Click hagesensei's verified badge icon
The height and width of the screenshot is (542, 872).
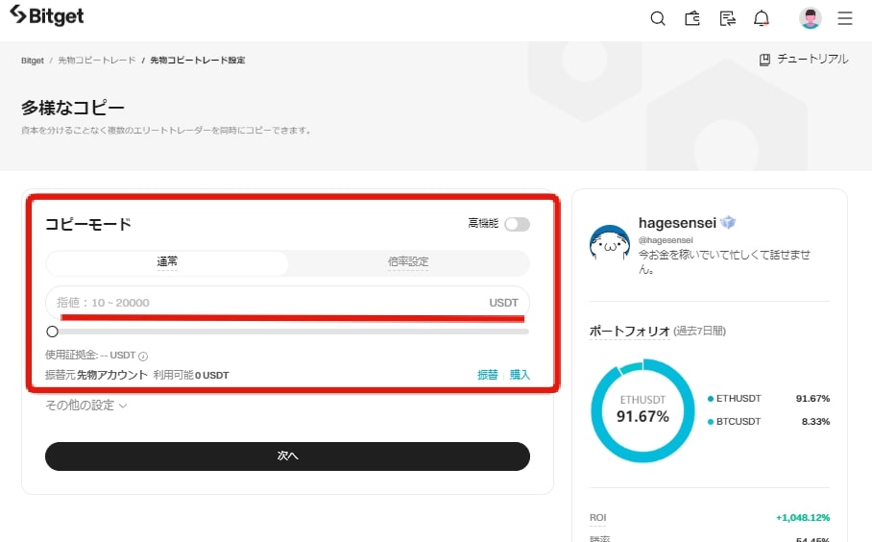pyautogui.click(x=727, y=223)
